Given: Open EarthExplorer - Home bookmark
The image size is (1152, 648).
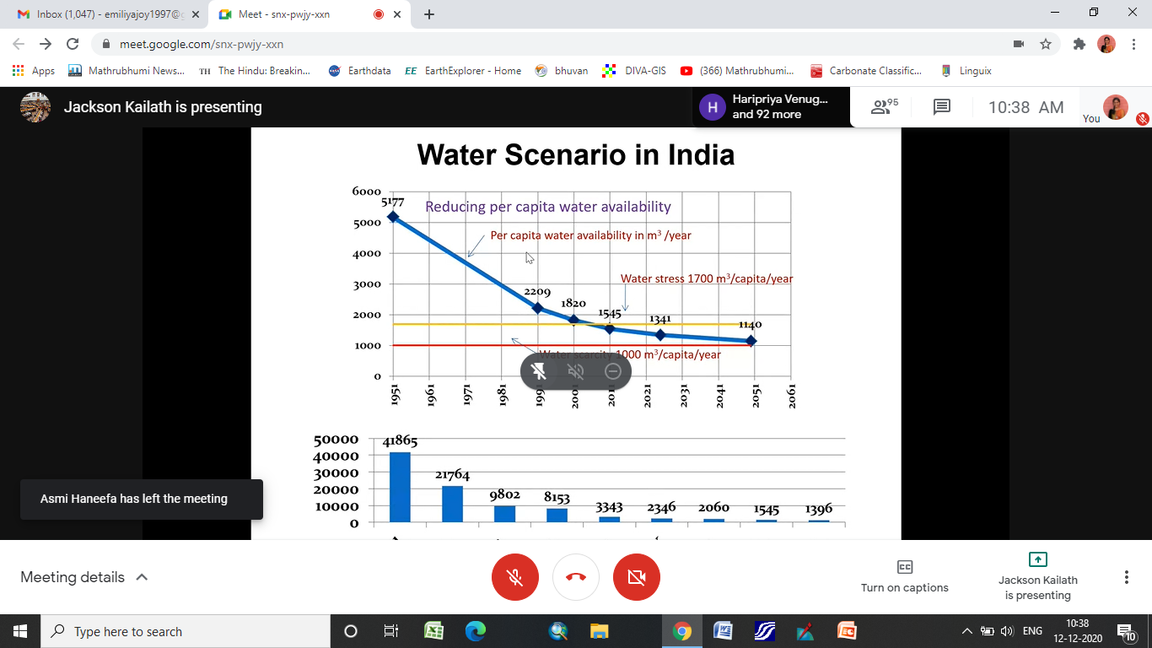Looking at the screenshot, I should tap(464, 71).
